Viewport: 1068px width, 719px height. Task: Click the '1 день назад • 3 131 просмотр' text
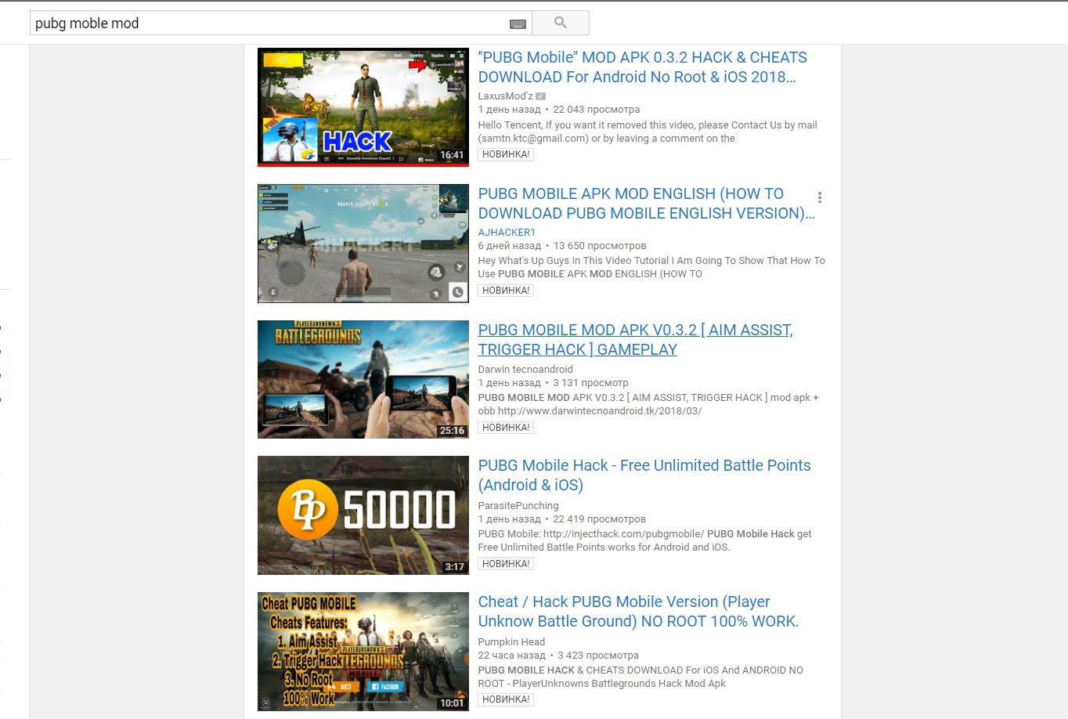coord(554,383)
